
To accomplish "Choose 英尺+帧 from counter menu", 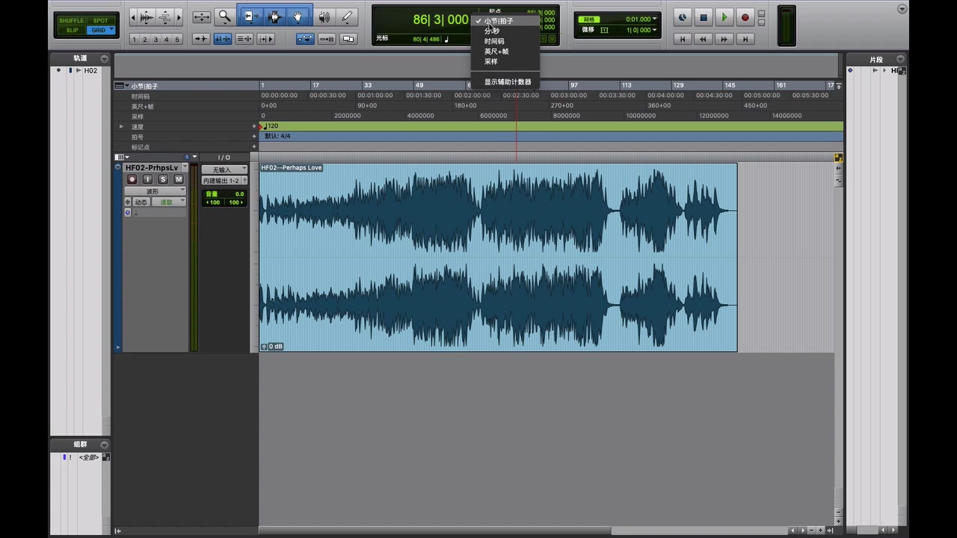I will pos(505,51).
